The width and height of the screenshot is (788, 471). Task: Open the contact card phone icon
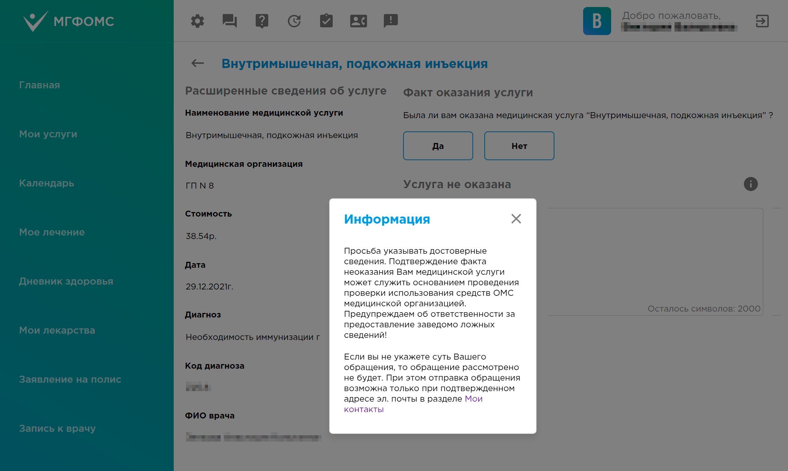click(x=359, y=21)
